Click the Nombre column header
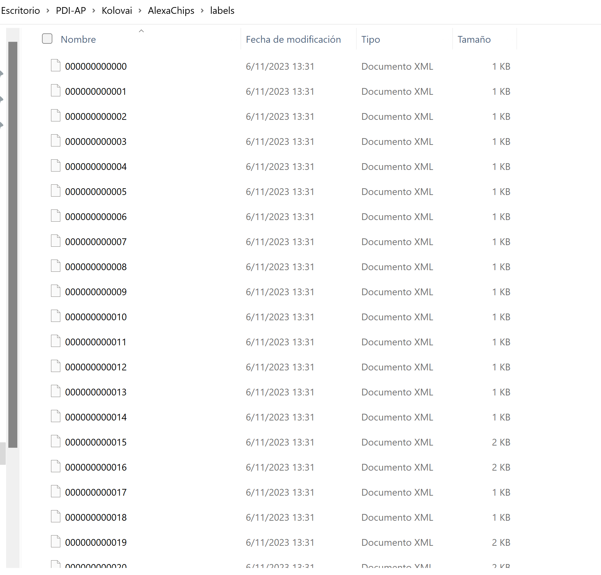This screenshot has width=601, height=575. pyautogui.click(x=78, y=40)
